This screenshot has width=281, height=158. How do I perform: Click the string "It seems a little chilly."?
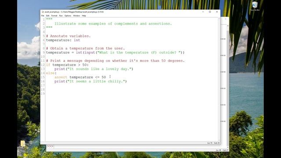96,81
